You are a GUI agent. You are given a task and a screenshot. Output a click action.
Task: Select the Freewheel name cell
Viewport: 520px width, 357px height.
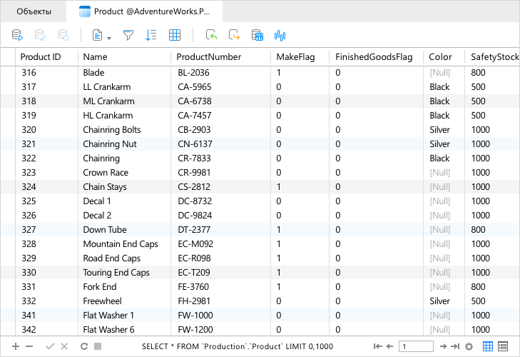pyautogui.click(x=124, y=301)
